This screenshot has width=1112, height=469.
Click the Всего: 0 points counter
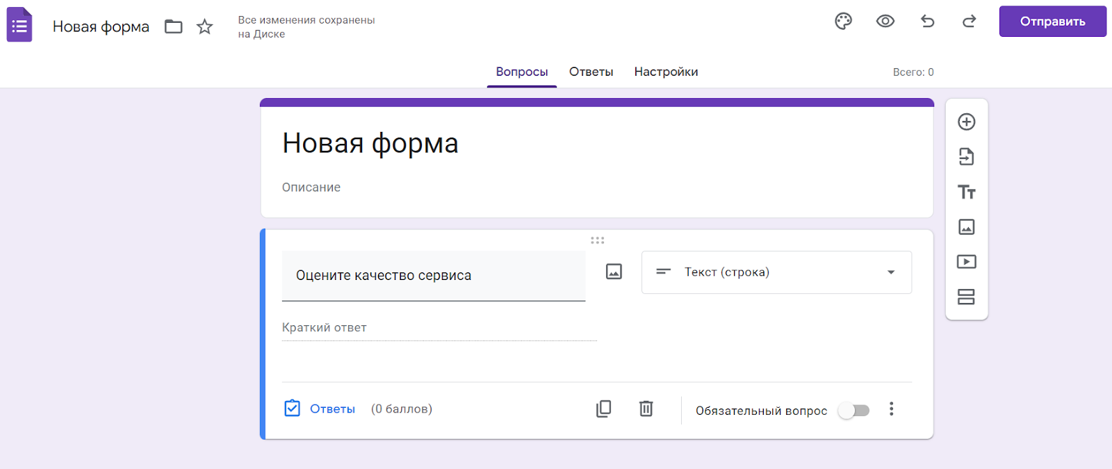913,72
